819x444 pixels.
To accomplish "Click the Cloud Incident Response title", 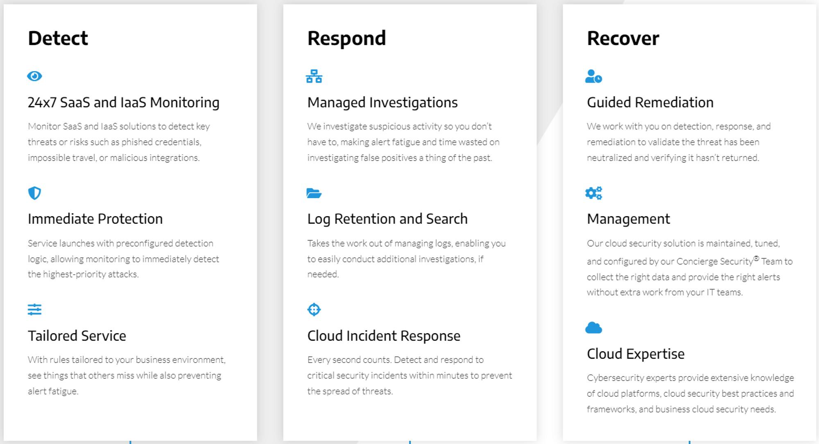I will point(384,336).
